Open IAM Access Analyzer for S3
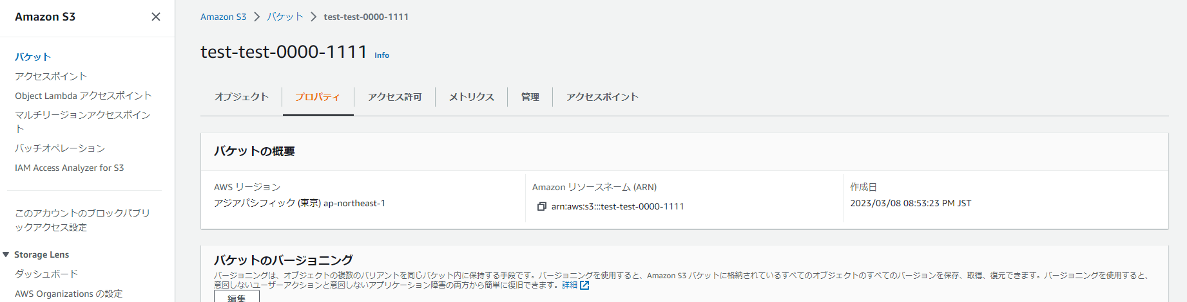Image resolution: width=1187 pixels, height=302 pixels. [70, 168]
